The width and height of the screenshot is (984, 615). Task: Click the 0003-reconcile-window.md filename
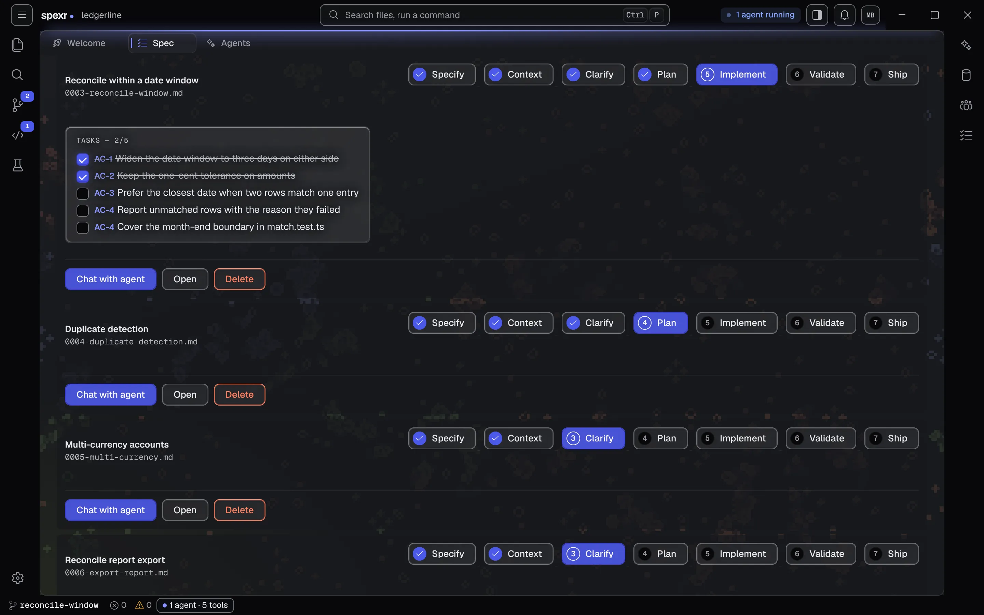point(124,93)
